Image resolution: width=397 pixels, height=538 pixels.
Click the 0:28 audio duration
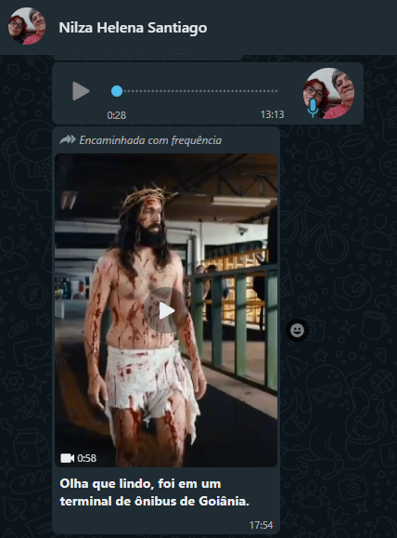117,115
